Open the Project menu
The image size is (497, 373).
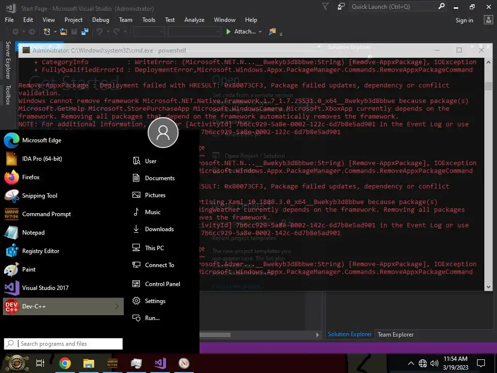(x=73, y=19)
